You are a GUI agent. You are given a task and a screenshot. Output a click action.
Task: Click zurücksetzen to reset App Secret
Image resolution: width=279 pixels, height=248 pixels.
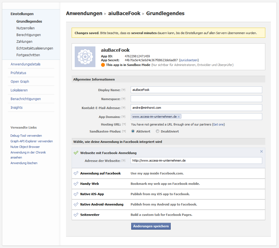coord(189,60)
